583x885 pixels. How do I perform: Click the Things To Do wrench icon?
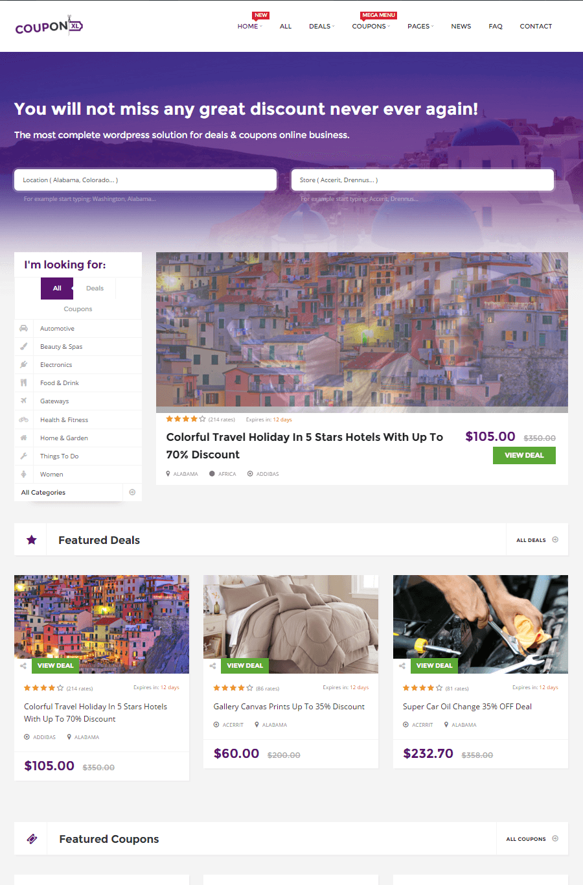[23, 456]
